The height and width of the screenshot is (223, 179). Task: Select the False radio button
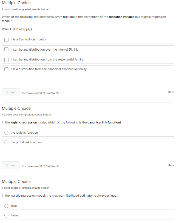7,216
